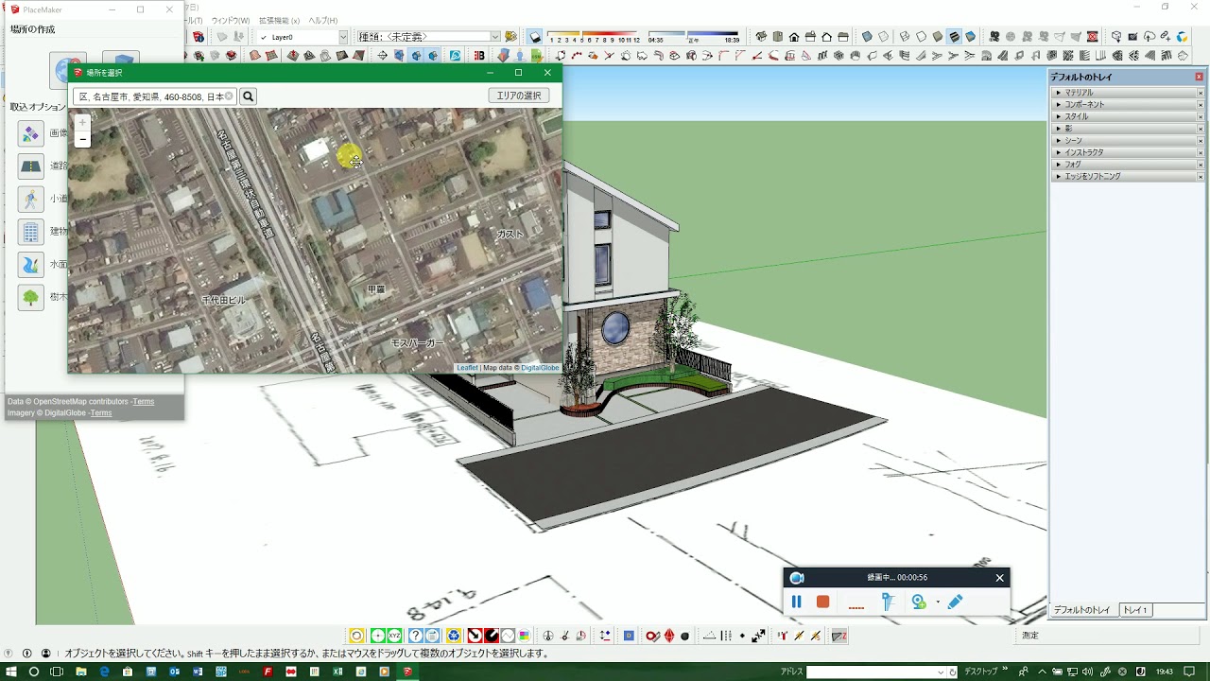Click the red circled X section icon
Screen dimensions: 1210x681
tap(1092, 37)
